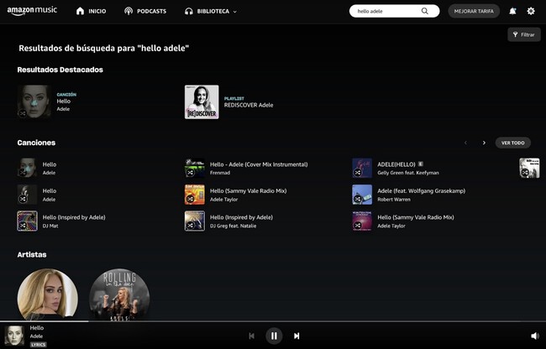This screenshot has height=349, width=546.
Task: Open the REDISCOVER Adele playlist cover
Action: click(202, 102)
